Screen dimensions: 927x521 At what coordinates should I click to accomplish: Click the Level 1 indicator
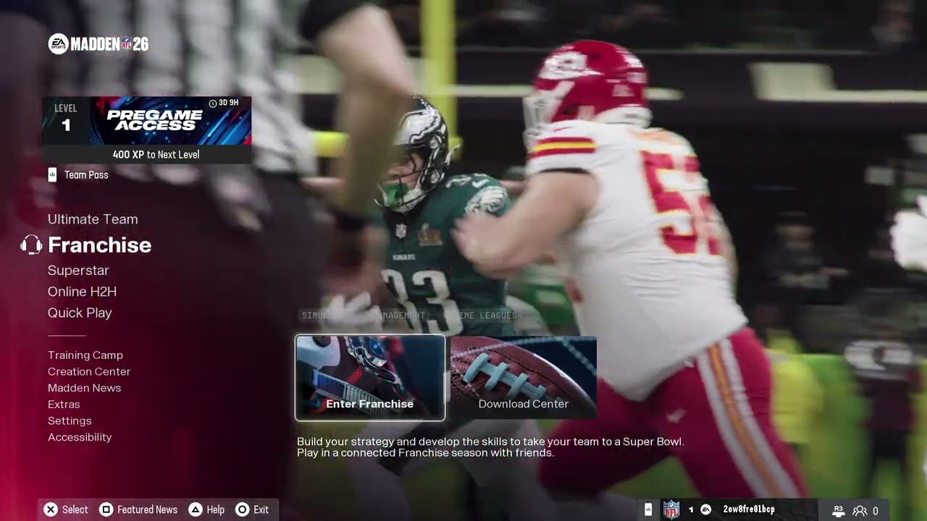pos(66,119)
